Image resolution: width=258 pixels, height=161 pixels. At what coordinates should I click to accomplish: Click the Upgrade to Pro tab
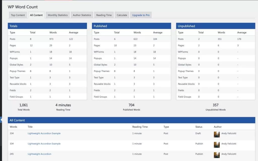141,15
